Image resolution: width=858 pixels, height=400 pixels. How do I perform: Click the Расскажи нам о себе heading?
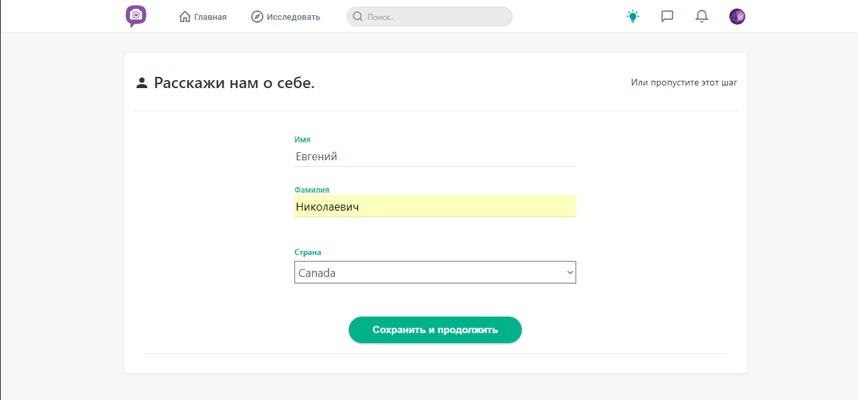[x=234, y=83]
